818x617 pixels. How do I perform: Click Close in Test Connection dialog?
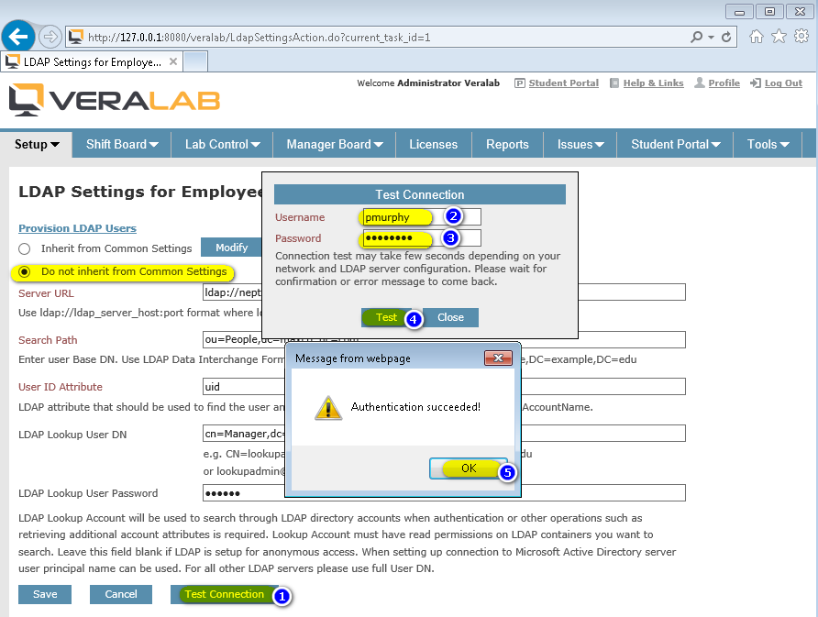pos(450,317)
